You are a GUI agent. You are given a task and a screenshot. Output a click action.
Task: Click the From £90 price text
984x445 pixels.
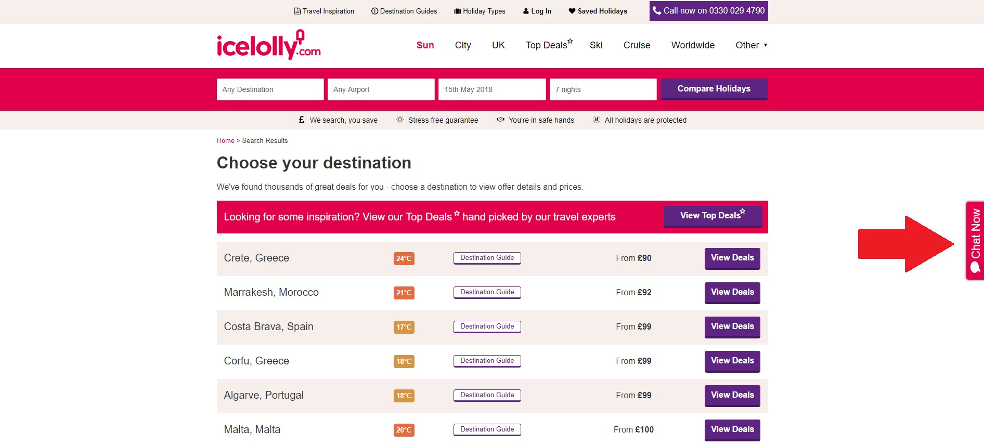pyautogui.click(x=633, y=258)
